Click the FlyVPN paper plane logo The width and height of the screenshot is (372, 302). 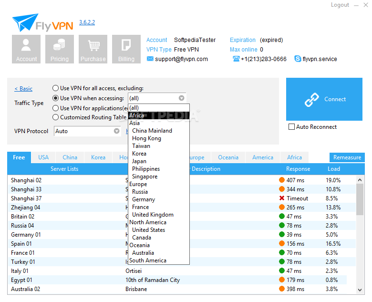pyautogui.click(x=25, y=22)
